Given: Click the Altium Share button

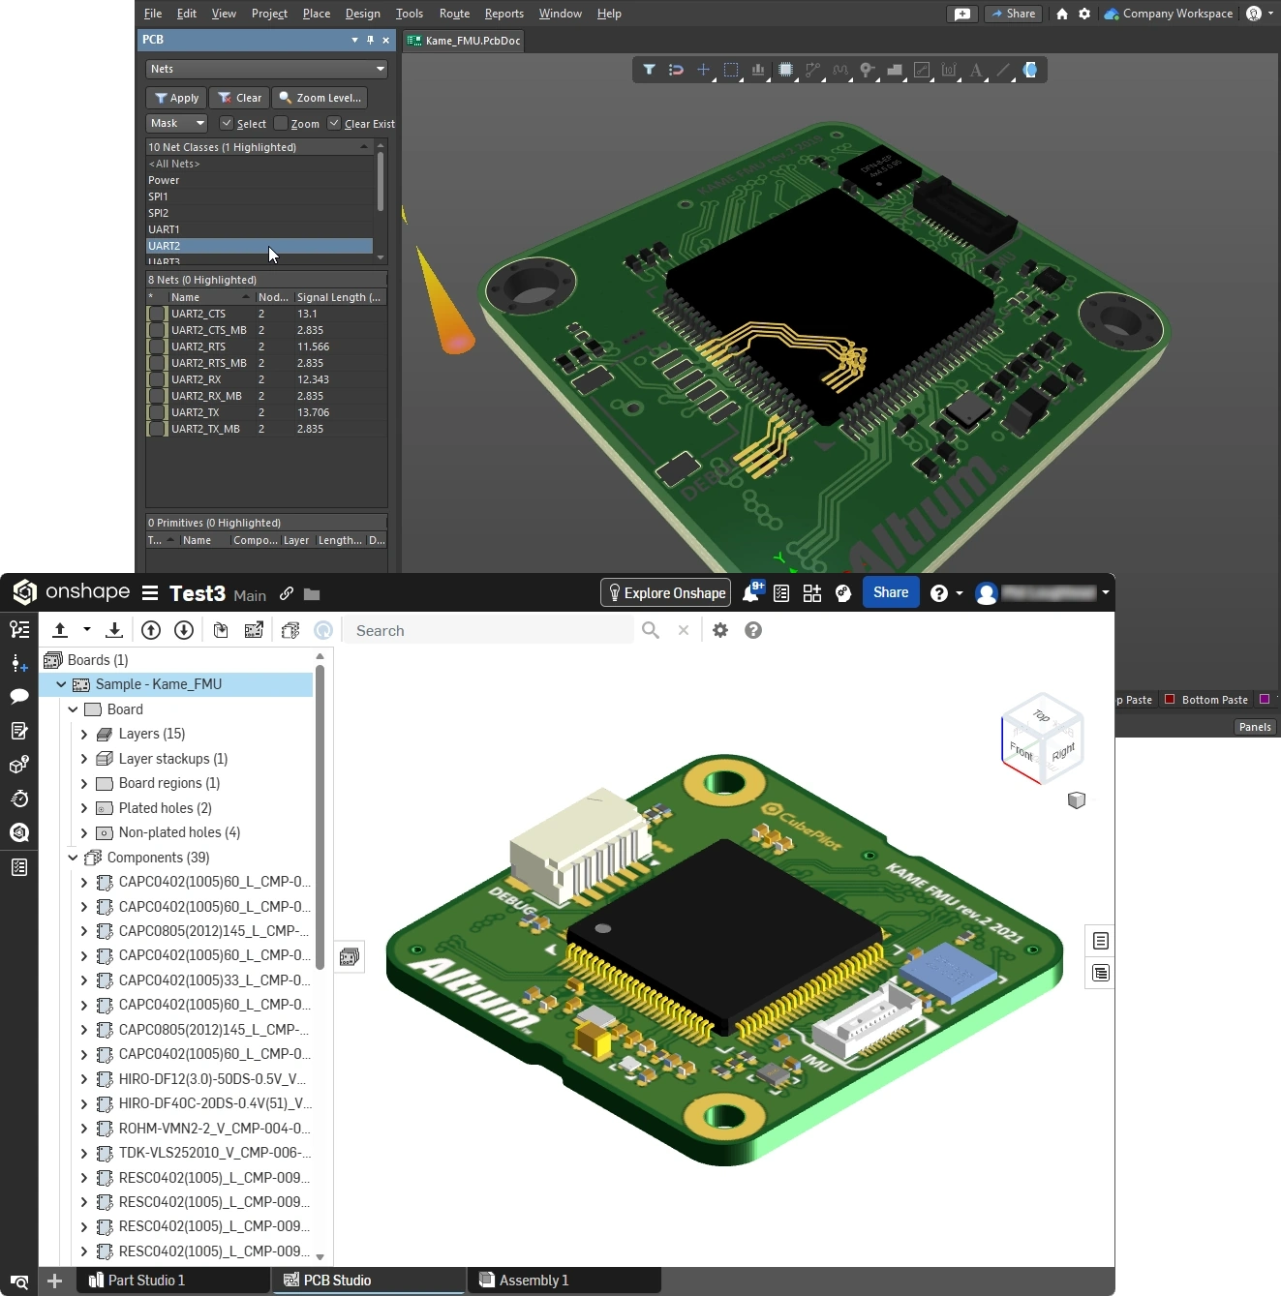Looking at the screenshot, I should click(1014, 14).
